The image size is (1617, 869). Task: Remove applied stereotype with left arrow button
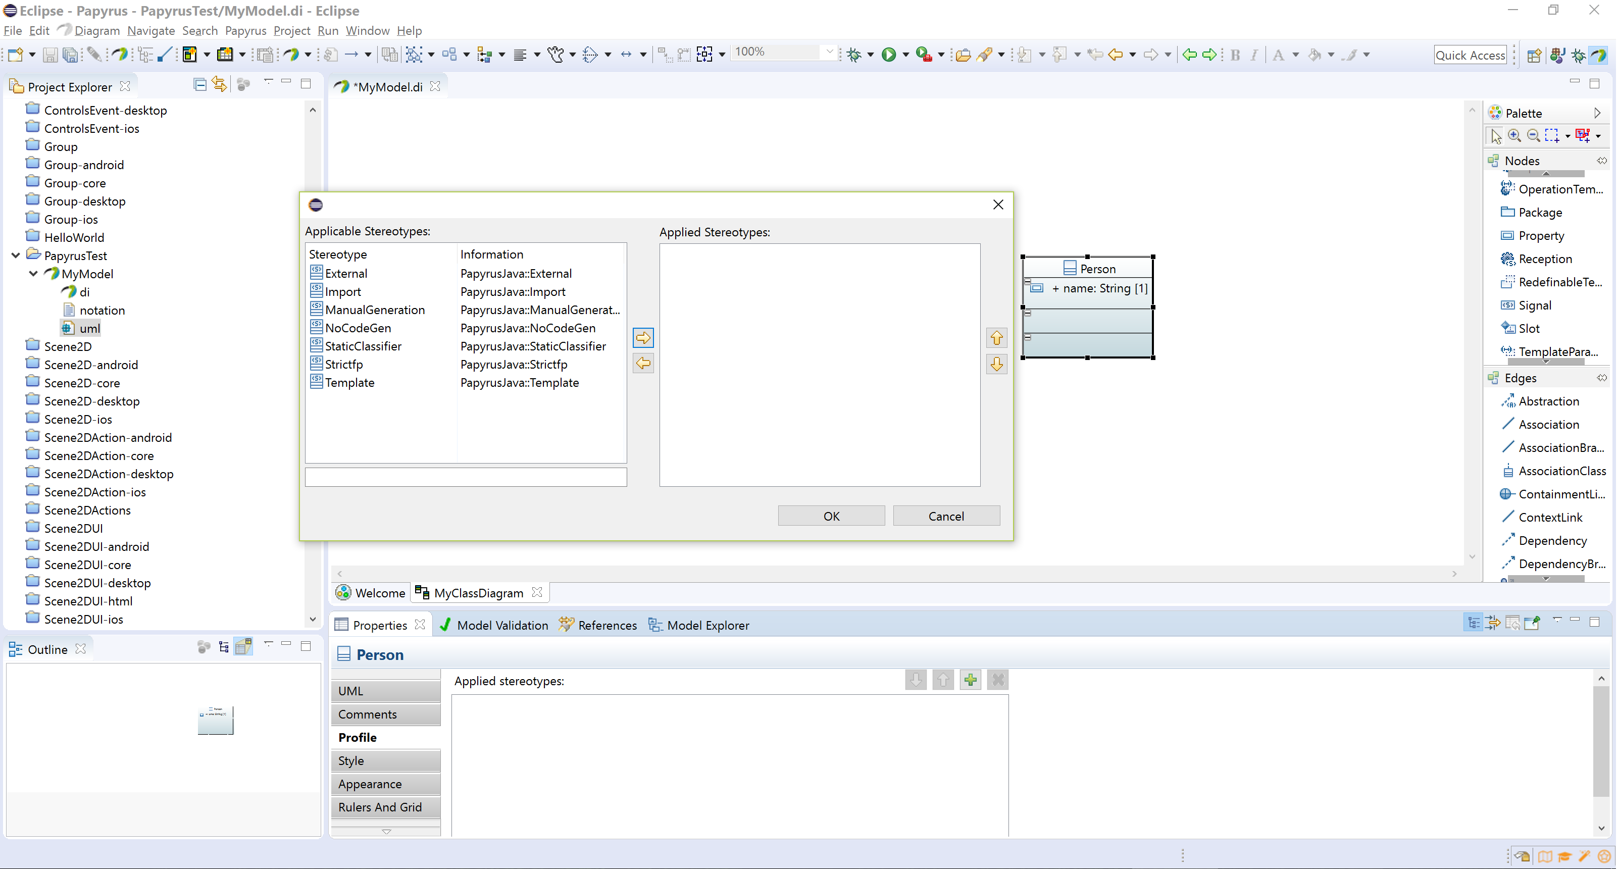tap(643, 363)
